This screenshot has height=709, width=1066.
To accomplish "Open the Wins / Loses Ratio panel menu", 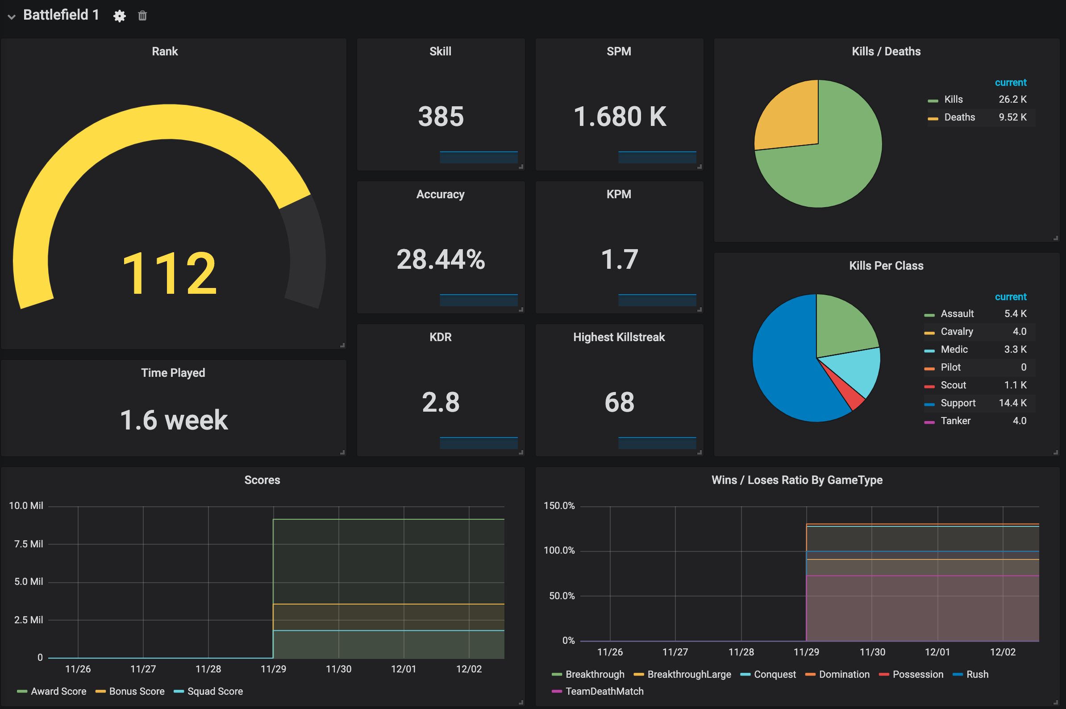I will 797,480.
